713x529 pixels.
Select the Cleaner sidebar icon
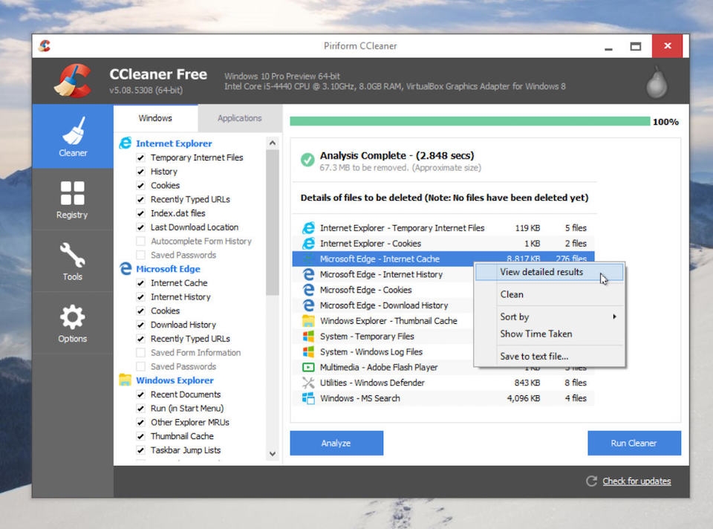(72, 137)
